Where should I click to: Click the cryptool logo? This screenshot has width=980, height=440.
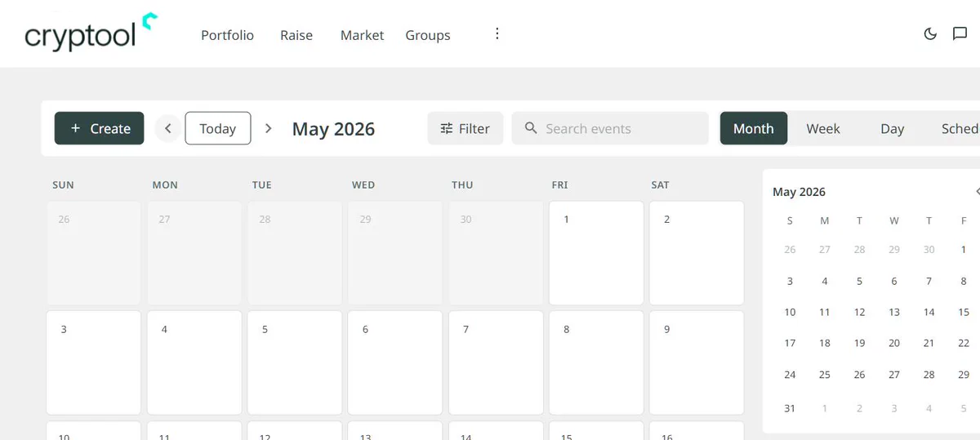click(91, 33)
